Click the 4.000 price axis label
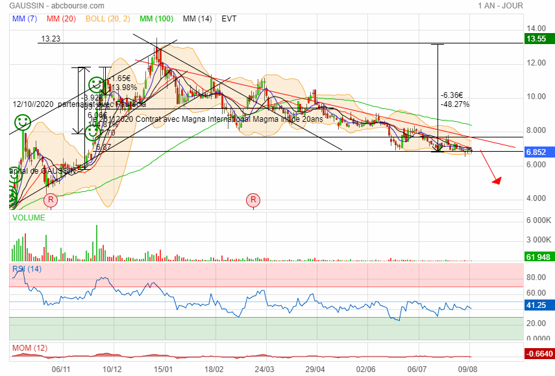Image resolution: width=555 pixels, height=376 pixels. point(536,198)
